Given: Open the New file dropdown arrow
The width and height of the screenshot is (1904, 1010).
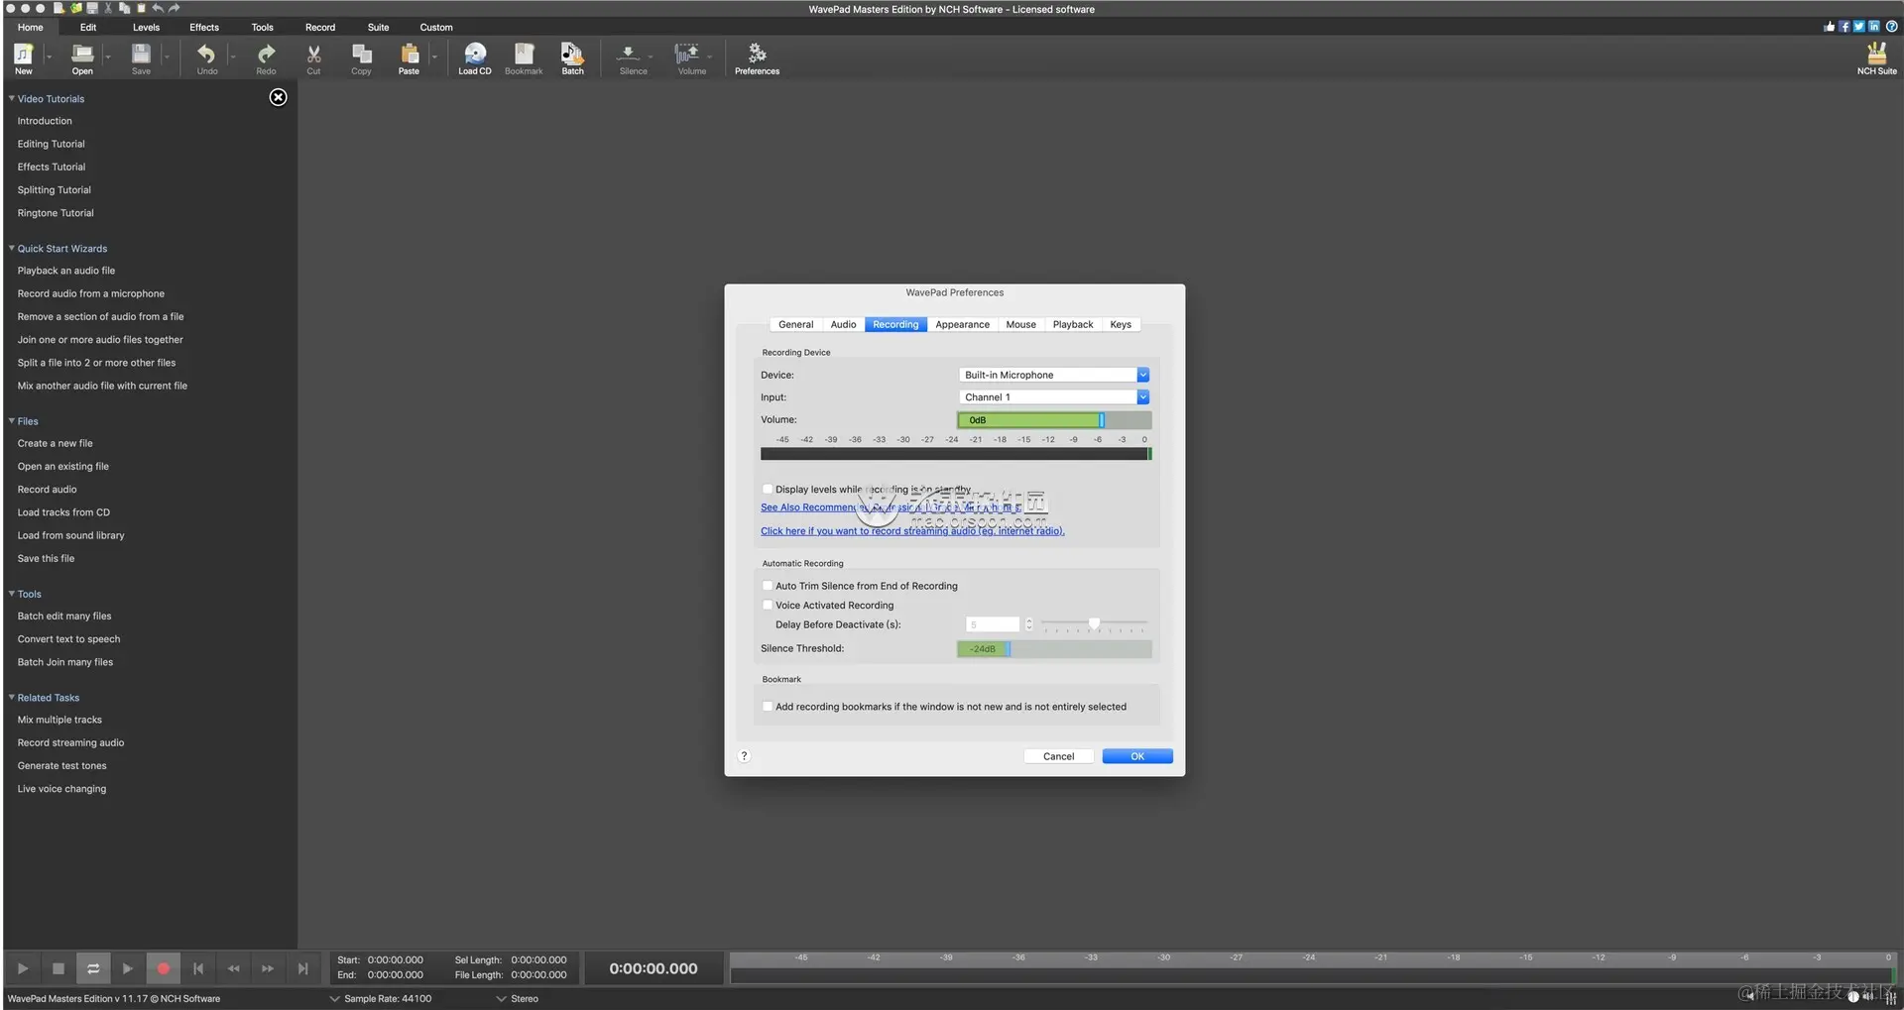Looking at the screenshot, I should pos(49,57).
